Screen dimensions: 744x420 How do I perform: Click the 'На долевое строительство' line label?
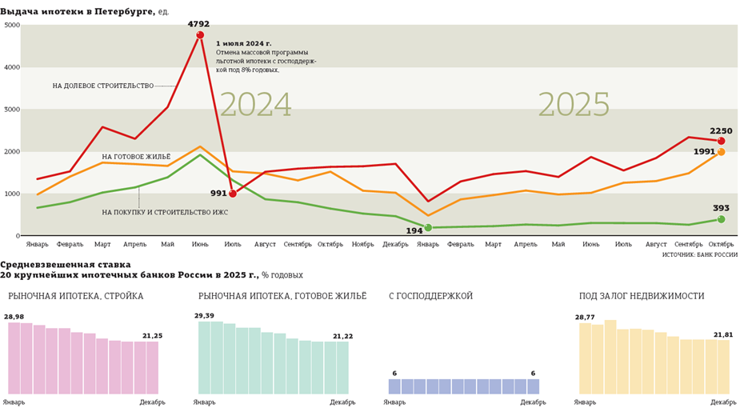(x=102, y=86)
